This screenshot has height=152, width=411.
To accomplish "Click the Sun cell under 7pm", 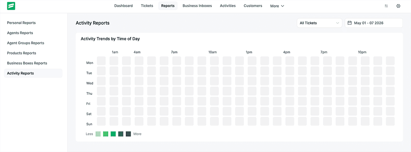I will click(327, 122).
